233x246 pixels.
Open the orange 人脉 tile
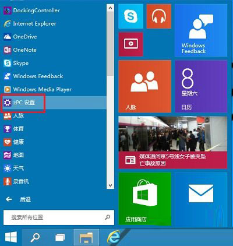[145, 86]
